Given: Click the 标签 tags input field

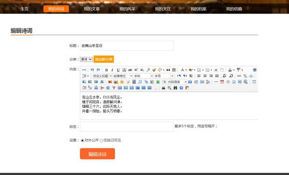Looking at the screenshot, I should 127,126.
